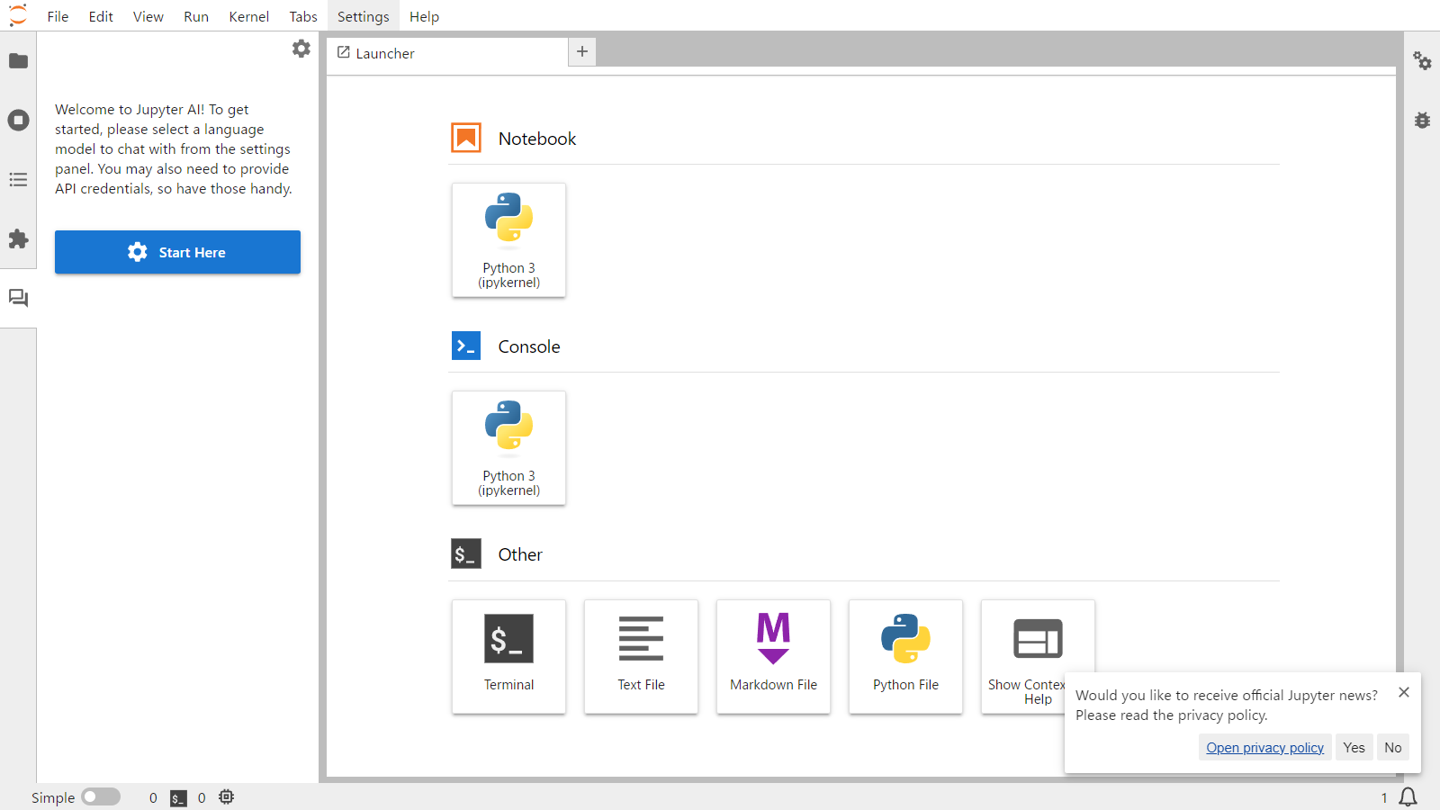Open the privacy policy link
Viewport: 1440px width, 810px height.
point(1264,748)
